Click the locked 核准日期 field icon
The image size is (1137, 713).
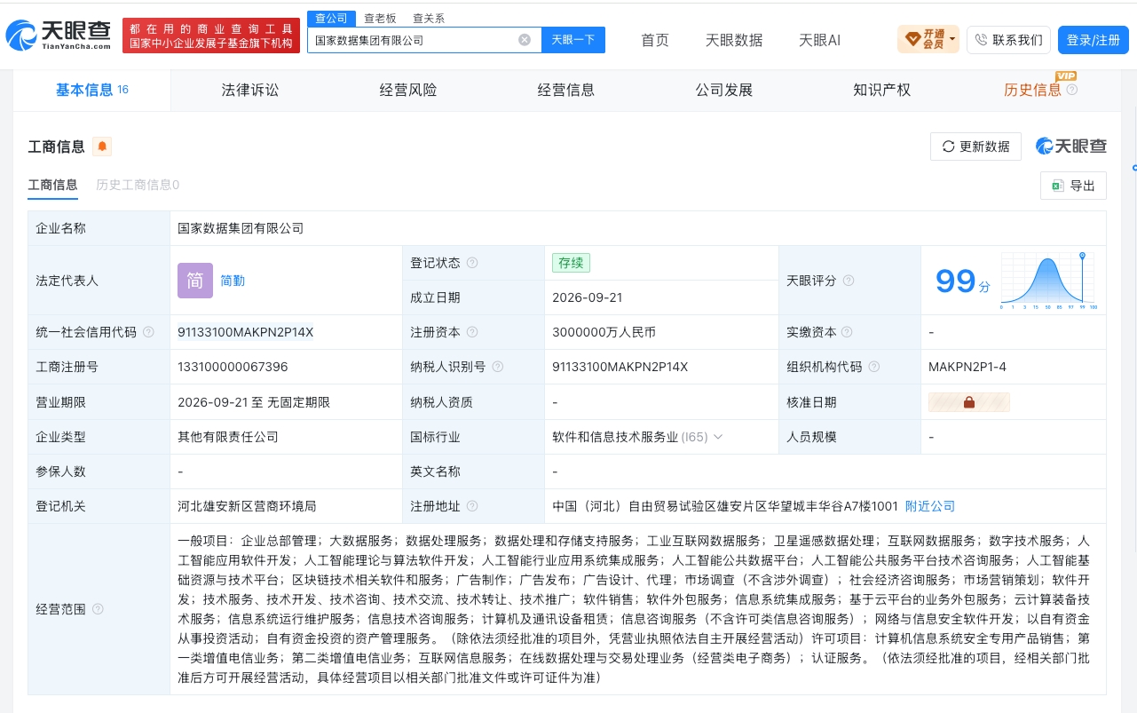point(968,402)
